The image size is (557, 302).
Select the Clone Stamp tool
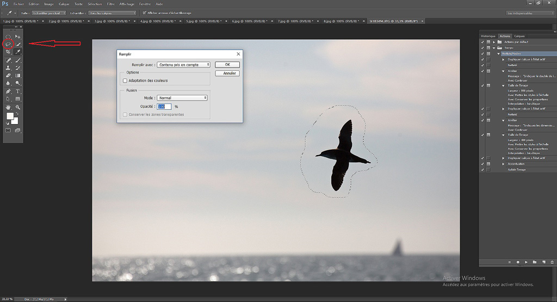coord(8,68)
